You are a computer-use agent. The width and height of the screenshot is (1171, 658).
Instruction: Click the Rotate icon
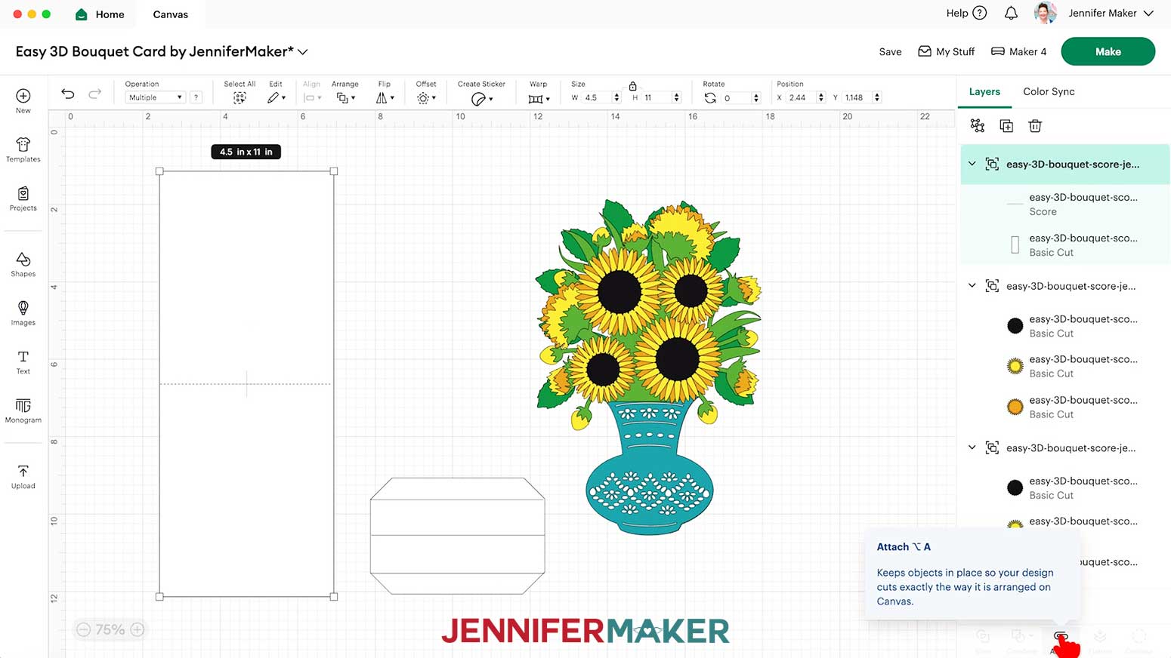click(x=710, y=98)
